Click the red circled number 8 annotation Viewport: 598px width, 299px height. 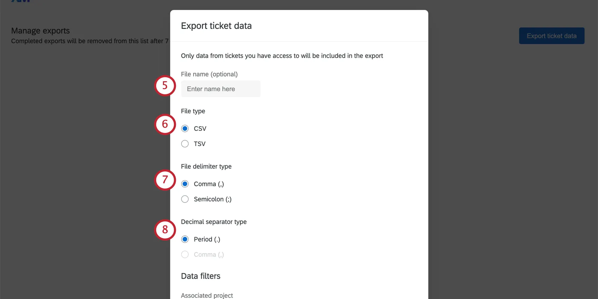tap(165, 230)
